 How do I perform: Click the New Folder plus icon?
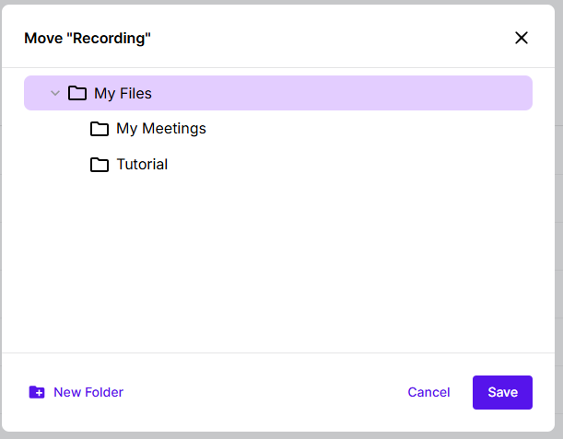click(x=37, y=392)
